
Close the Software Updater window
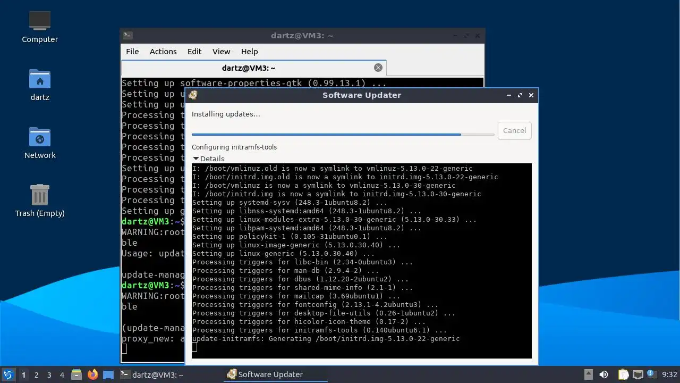pyautogui.click(x=531, y=95)
